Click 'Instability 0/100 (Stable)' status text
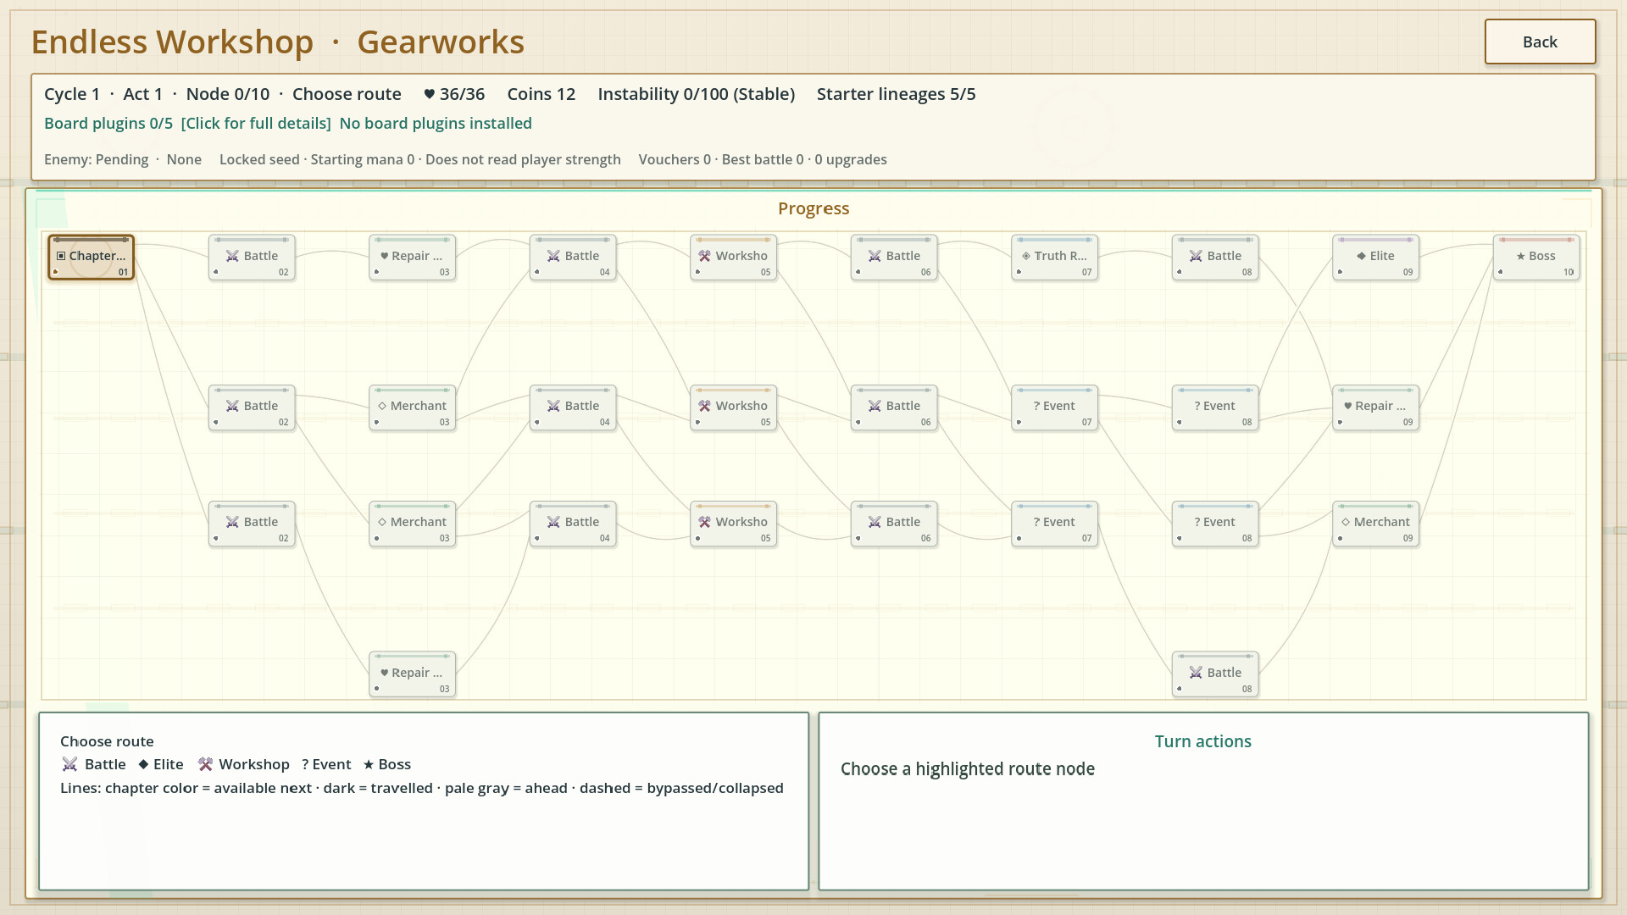This screenshot has width=1627, height=915. coord(696,94)
